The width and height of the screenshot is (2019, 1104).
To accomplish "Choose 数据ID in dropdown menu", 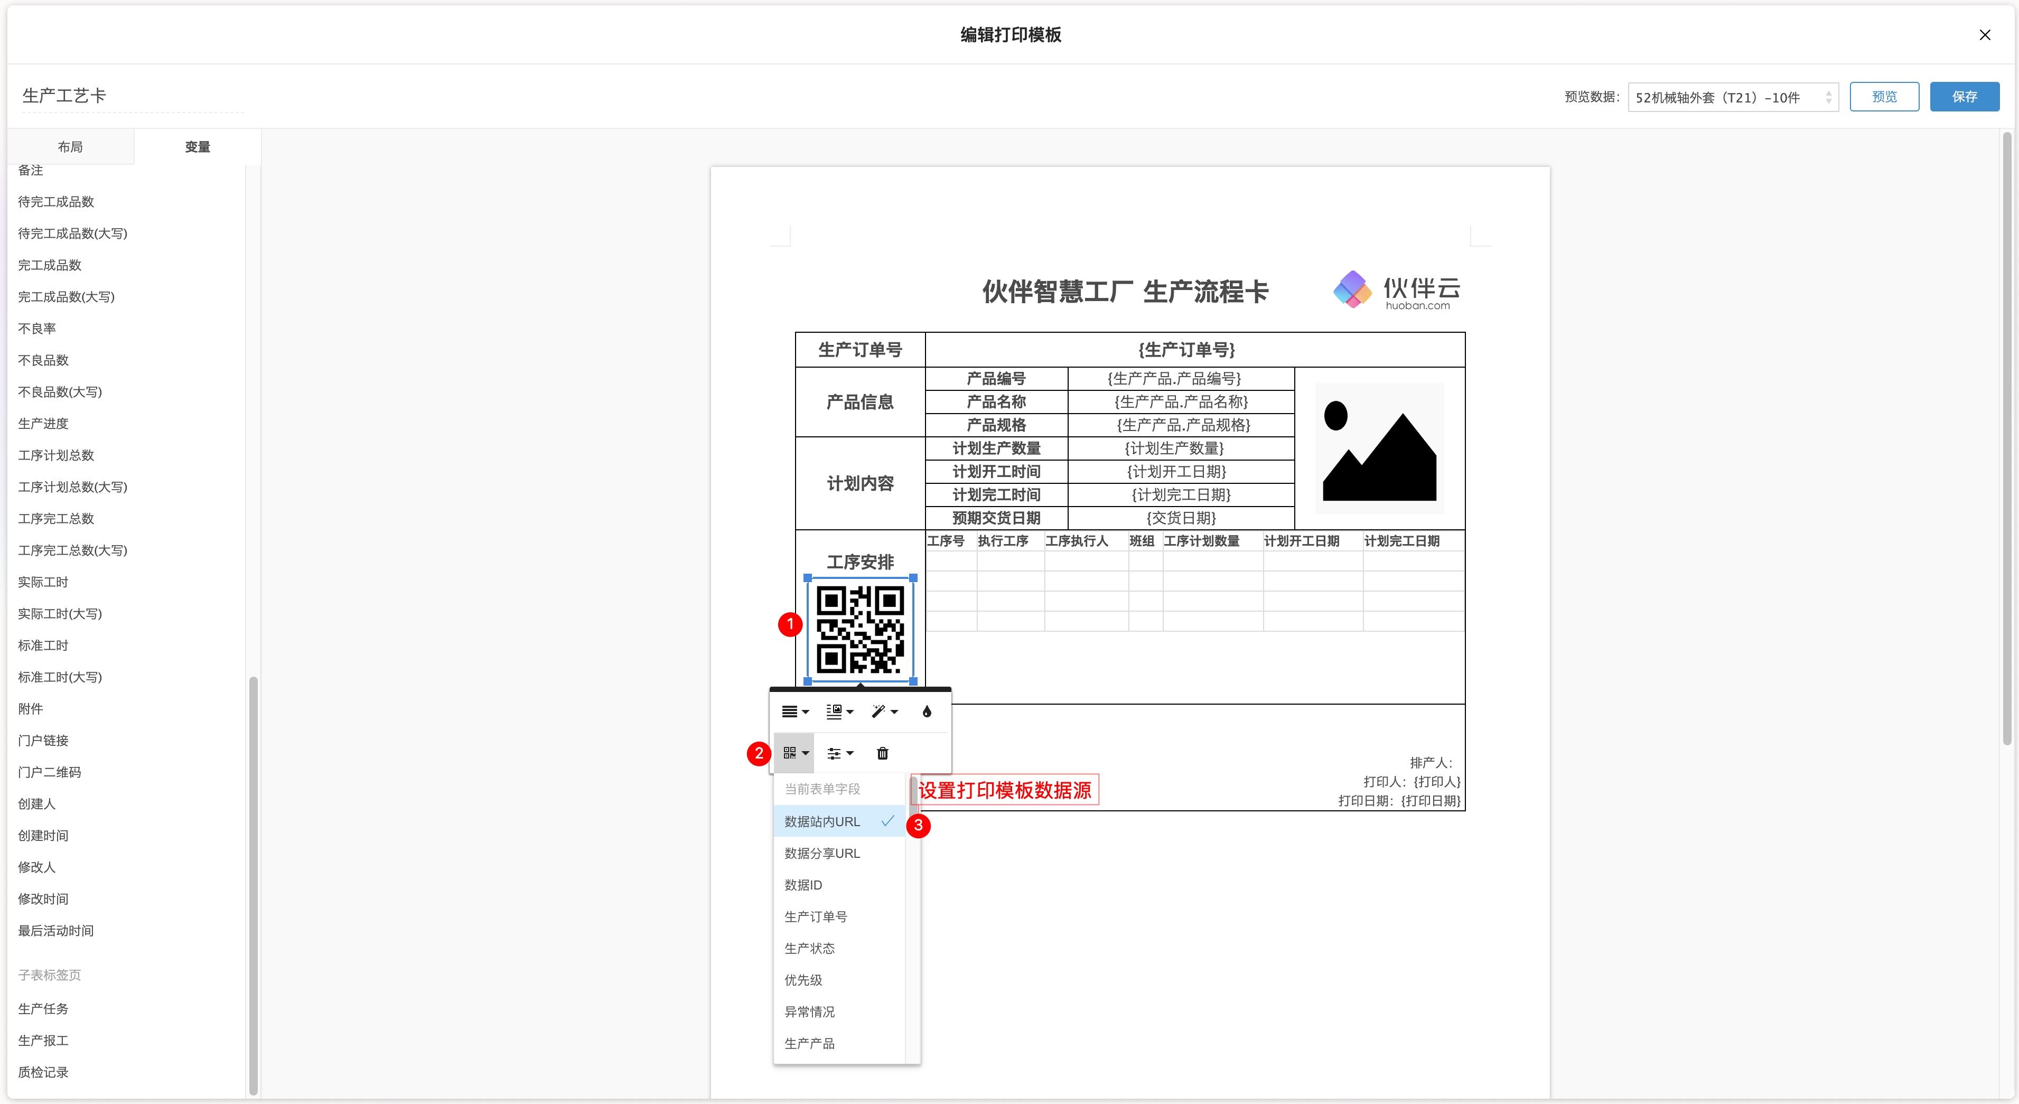I will pos(839,885).
